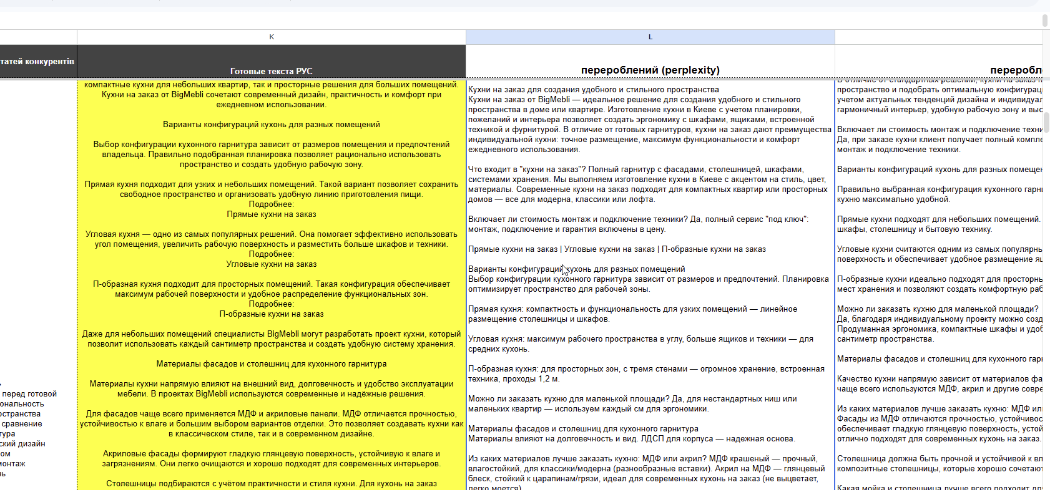Click the "Прямые кухни на заказ" line in yellow cell
The image size is (1050, 490).
272,214
